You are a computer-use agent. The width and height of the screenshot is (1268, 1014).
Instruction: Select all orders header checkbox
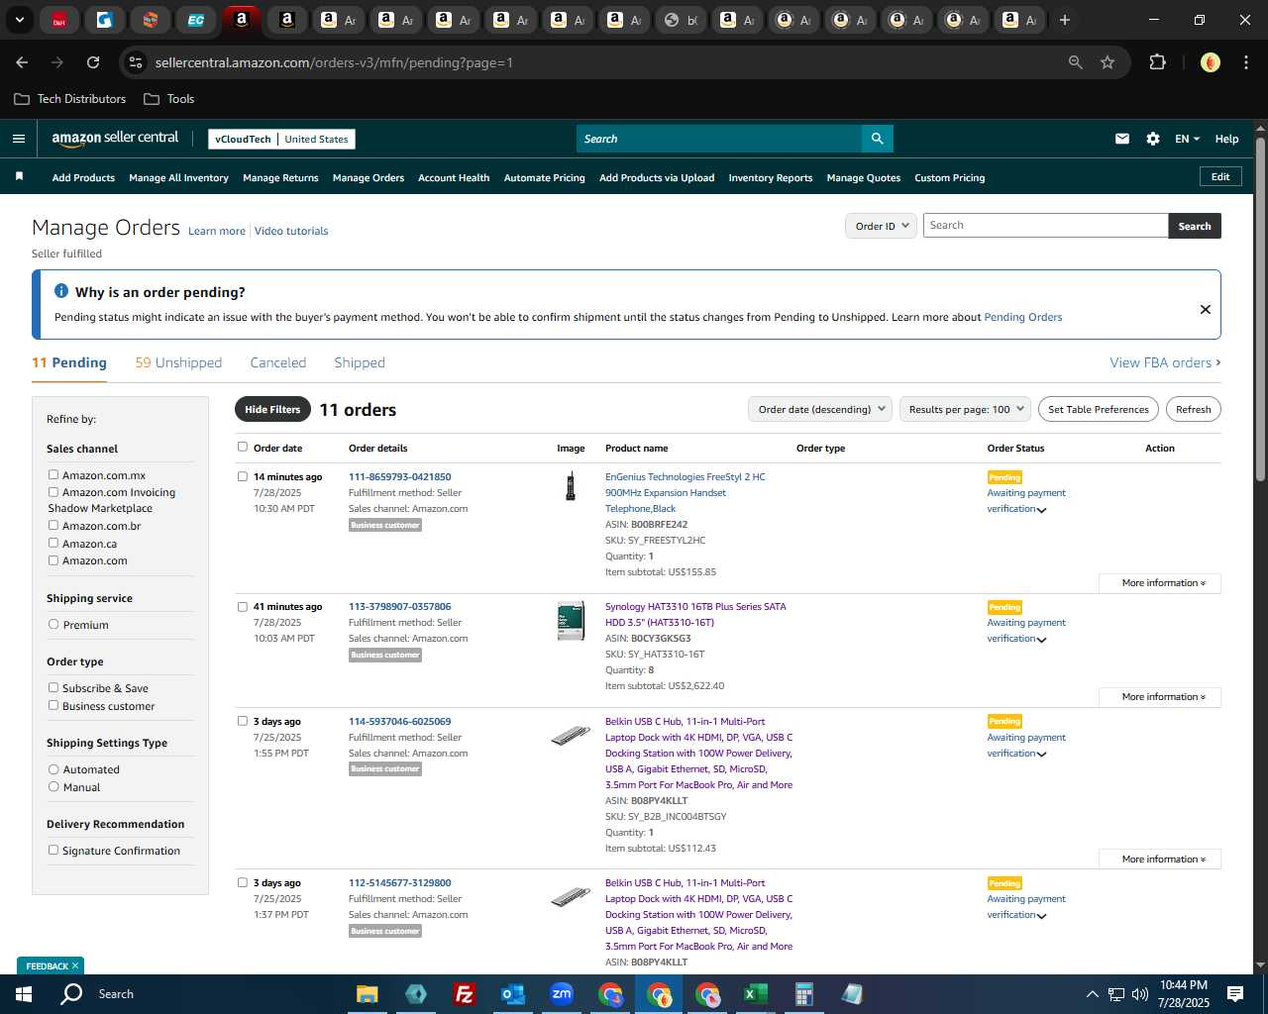point(243,448)
